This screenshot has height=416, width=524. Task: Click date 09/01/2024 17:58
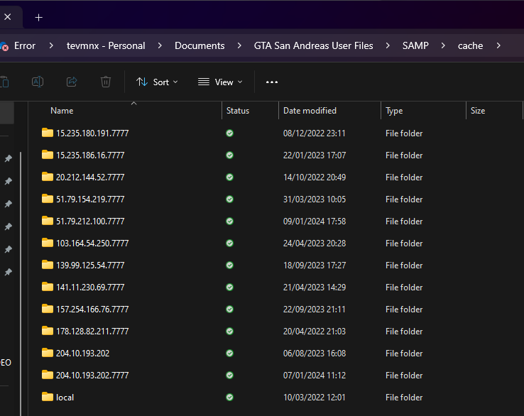(x=315, y=221)
